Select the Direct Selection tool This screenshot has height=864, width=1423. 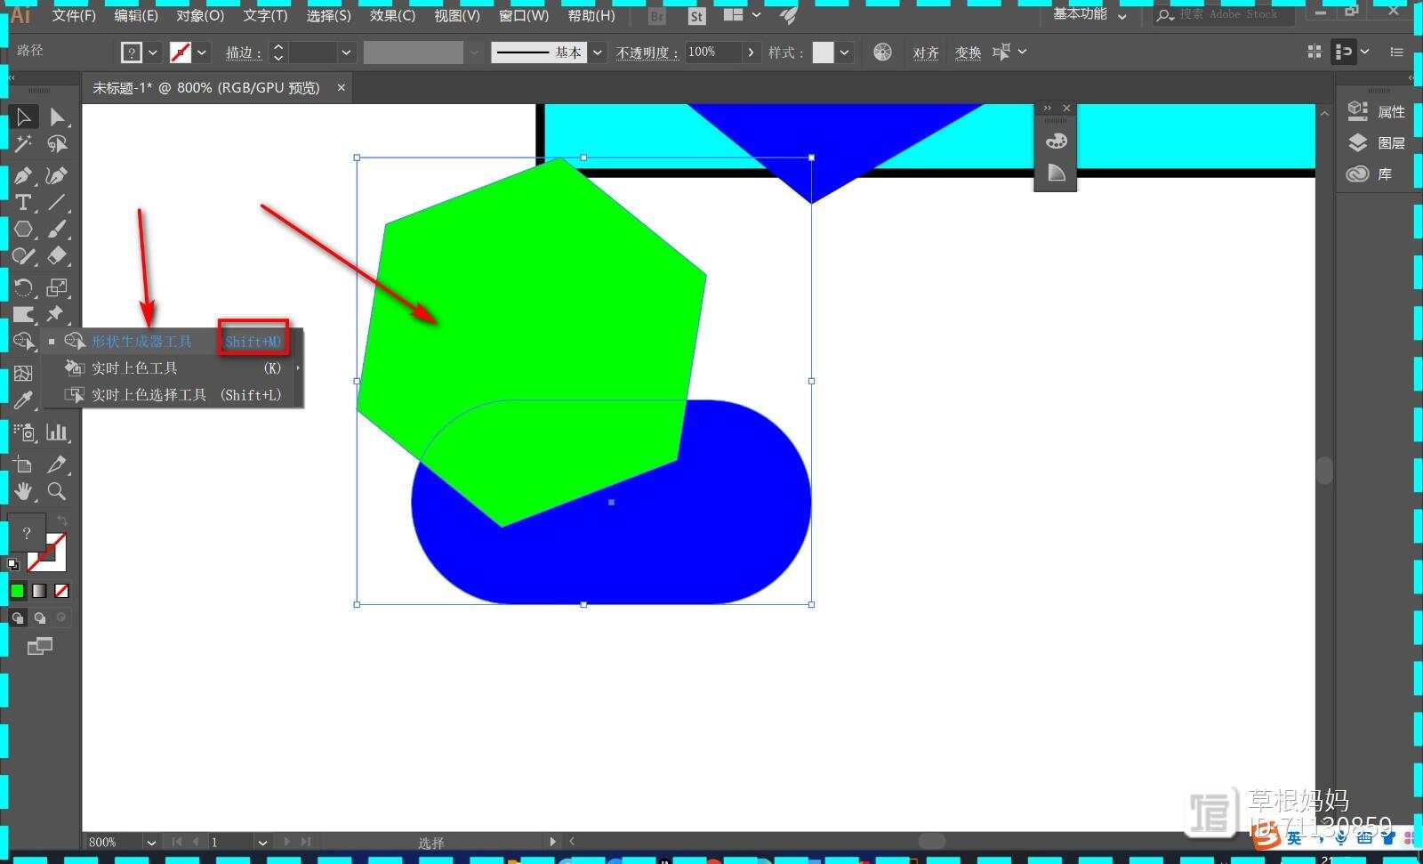coord(57,117)
